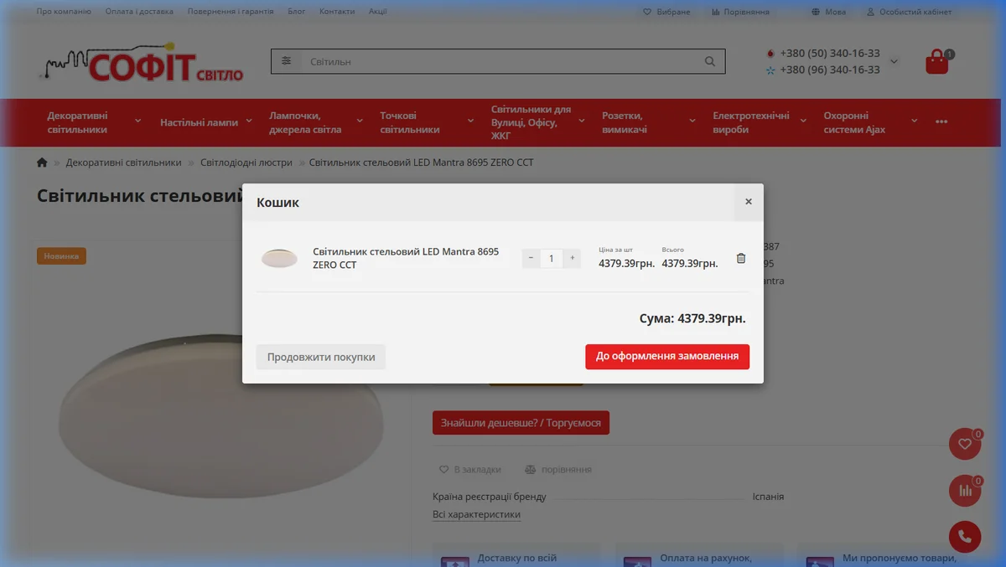Click До оформлення замовлення button
Image resolution: width=1006 pixels, height=567 pixels.
click(667, 356)
